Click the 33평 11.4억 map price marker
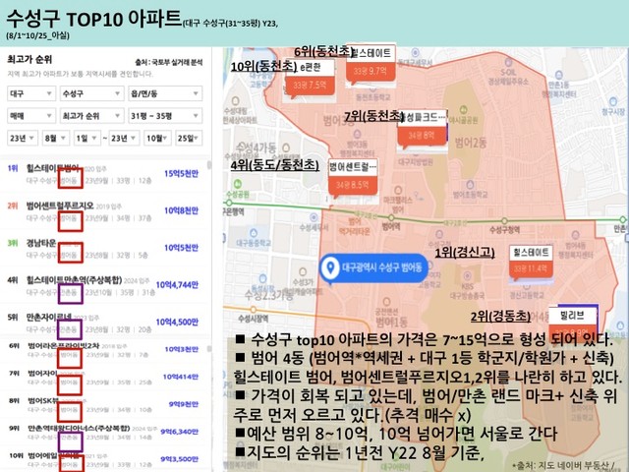The width and height of the screenshot is (629, 472). (x=531, y=268)
